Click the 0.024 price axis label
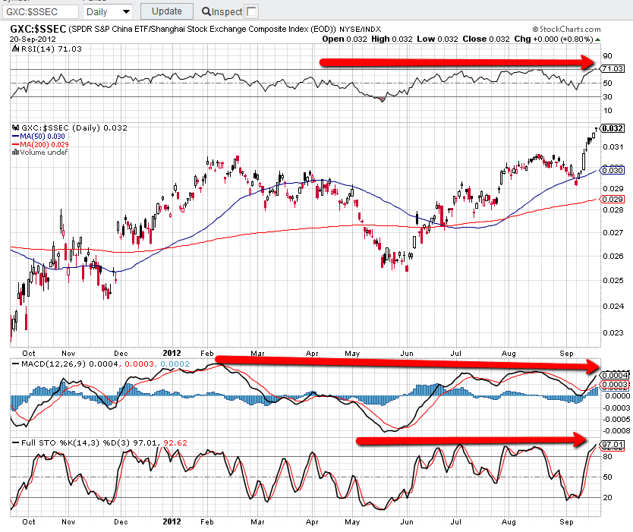Viewport: 633px width, 532px height. pyautogui.click(x=613, y=307)
